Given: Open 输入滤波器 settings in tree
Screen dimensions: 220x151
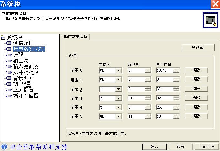Looking at the screenshot, I should point(26,66).
